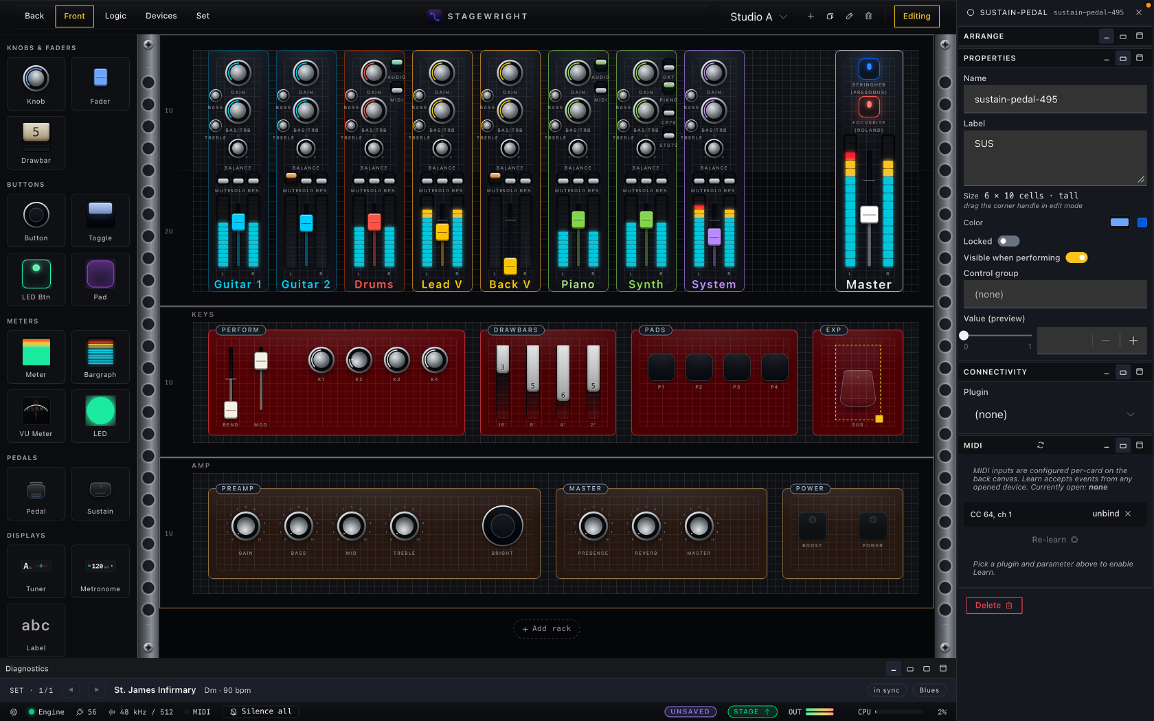Screen dimensions: 1154x721
Task: Select the Knob widget in the palette
Action: tap(36, 84)
